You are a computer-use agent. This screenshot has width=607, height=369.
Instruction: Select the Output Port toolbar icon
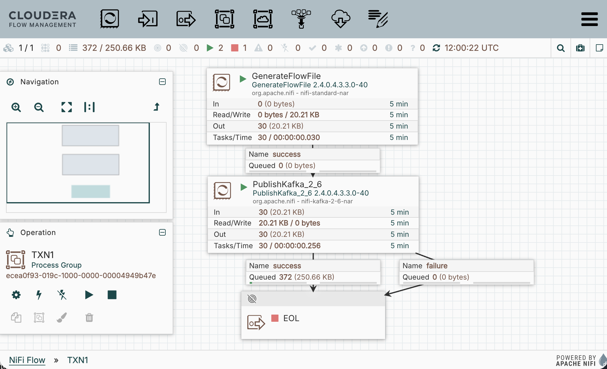click(x=186, y=19)
